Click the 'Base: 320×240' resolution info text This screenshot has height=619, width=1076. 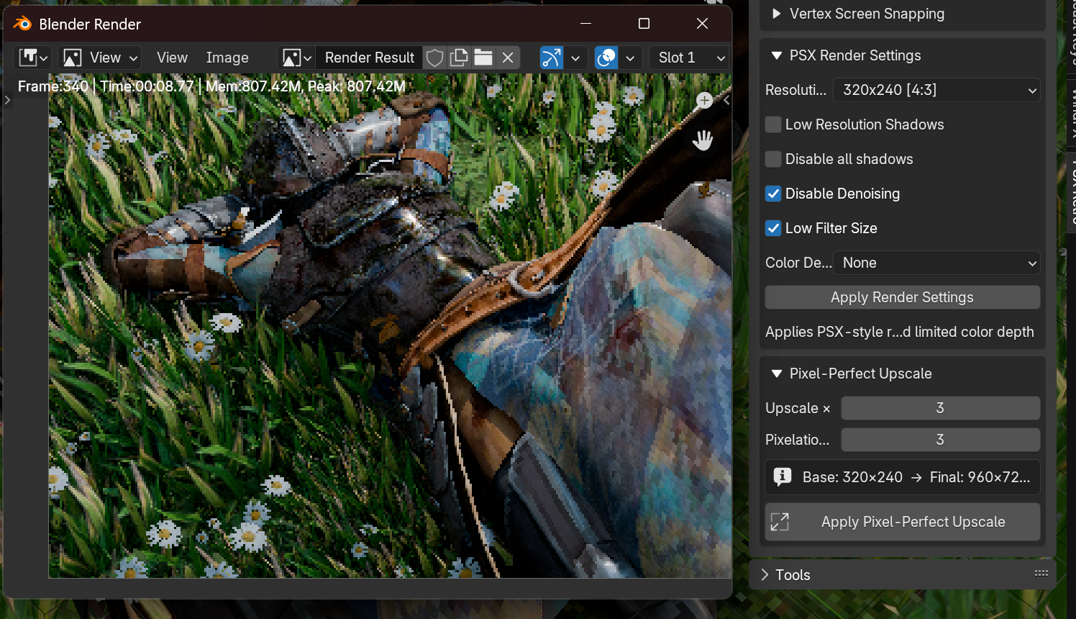(852, 477)
